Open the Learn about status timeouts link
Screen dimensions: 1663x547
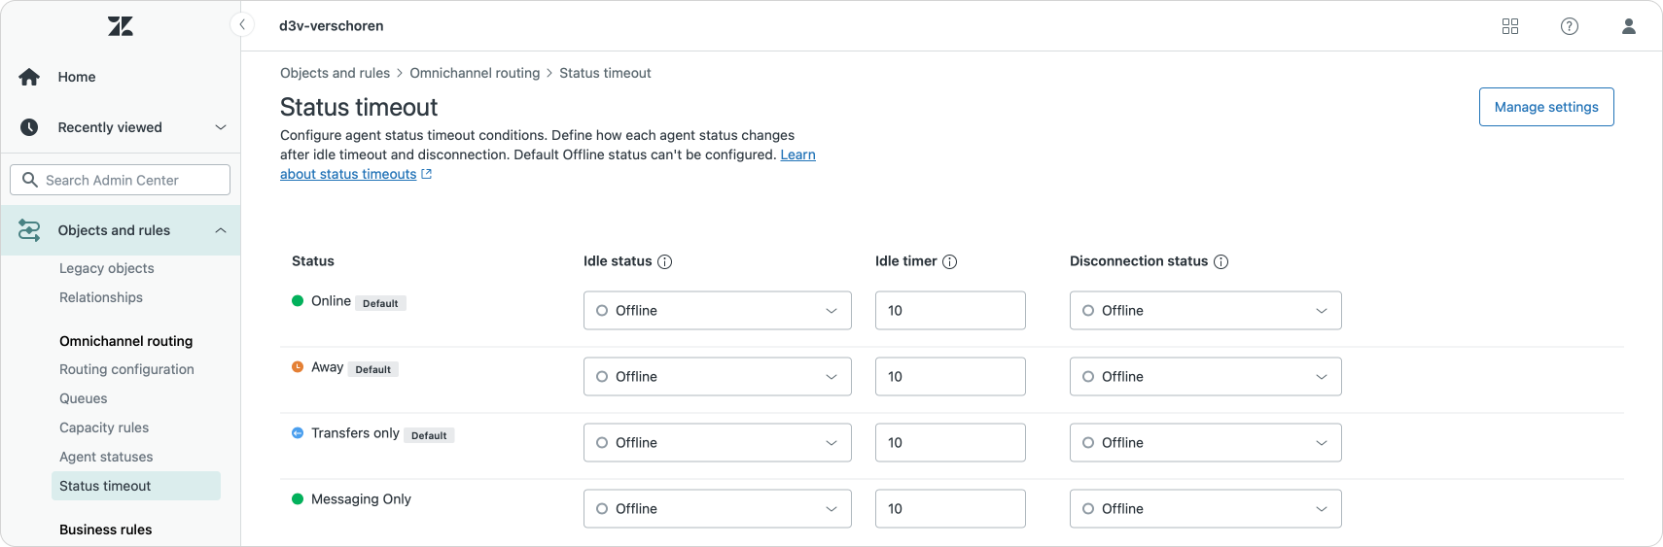click(x=348, y=174)
